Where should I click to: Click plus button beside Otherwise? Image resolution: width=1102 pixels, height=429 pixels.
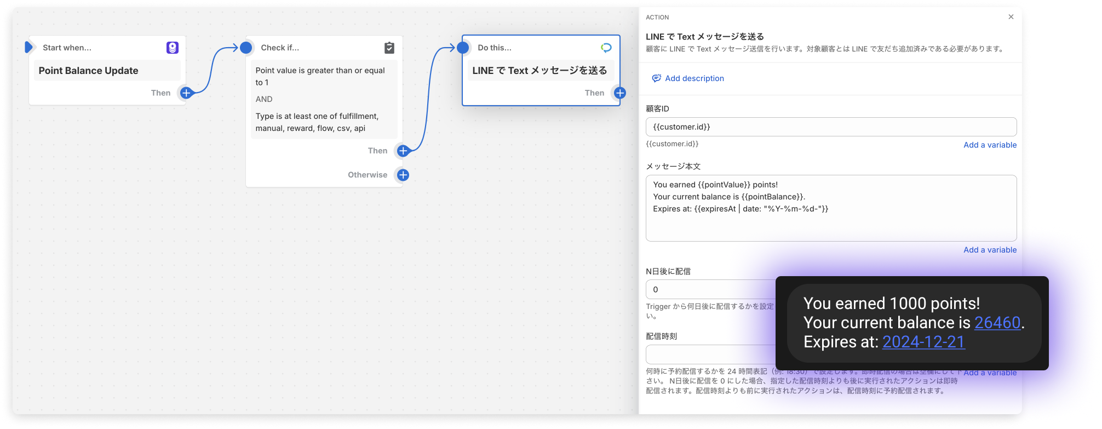[403, 175]
